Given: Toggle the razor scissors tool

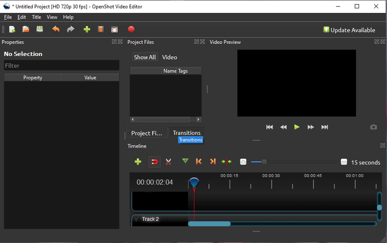Looking at the screenshot, I should (x=168, y=162).
